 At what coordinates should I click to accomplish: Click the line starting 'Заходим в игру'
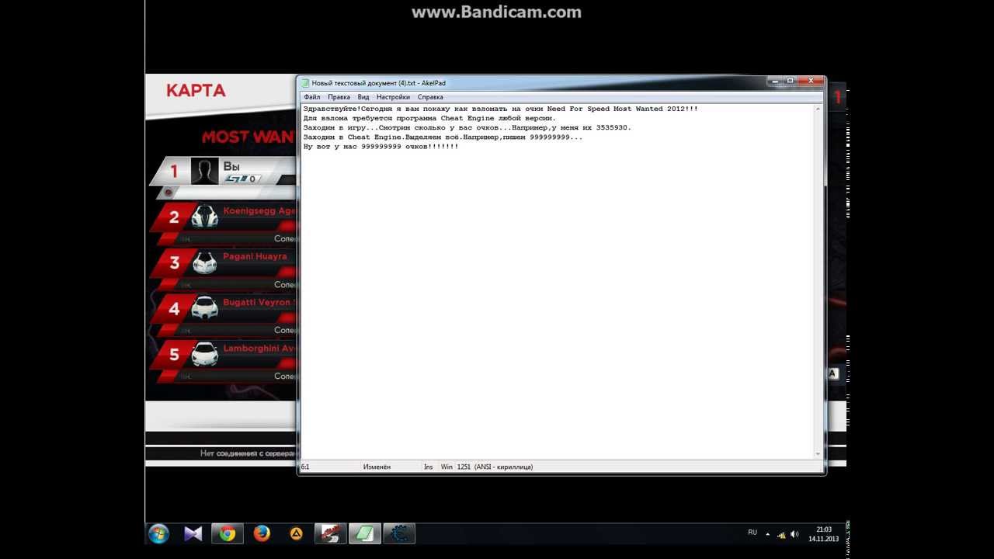click(467, 127)
